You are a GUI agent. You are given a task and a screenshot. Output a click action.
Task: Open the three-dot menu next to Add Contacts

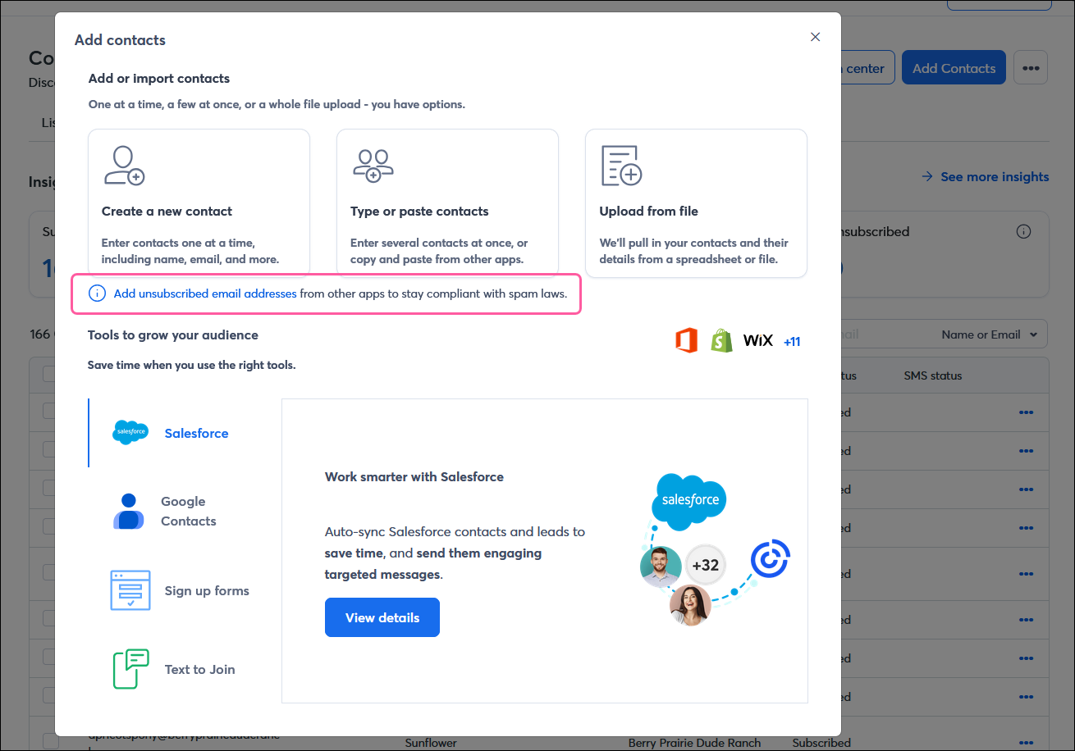(x=1031, y=68)
